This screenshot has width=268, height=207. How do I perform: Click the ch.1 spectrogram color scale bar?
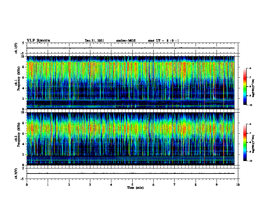point(245,87)
